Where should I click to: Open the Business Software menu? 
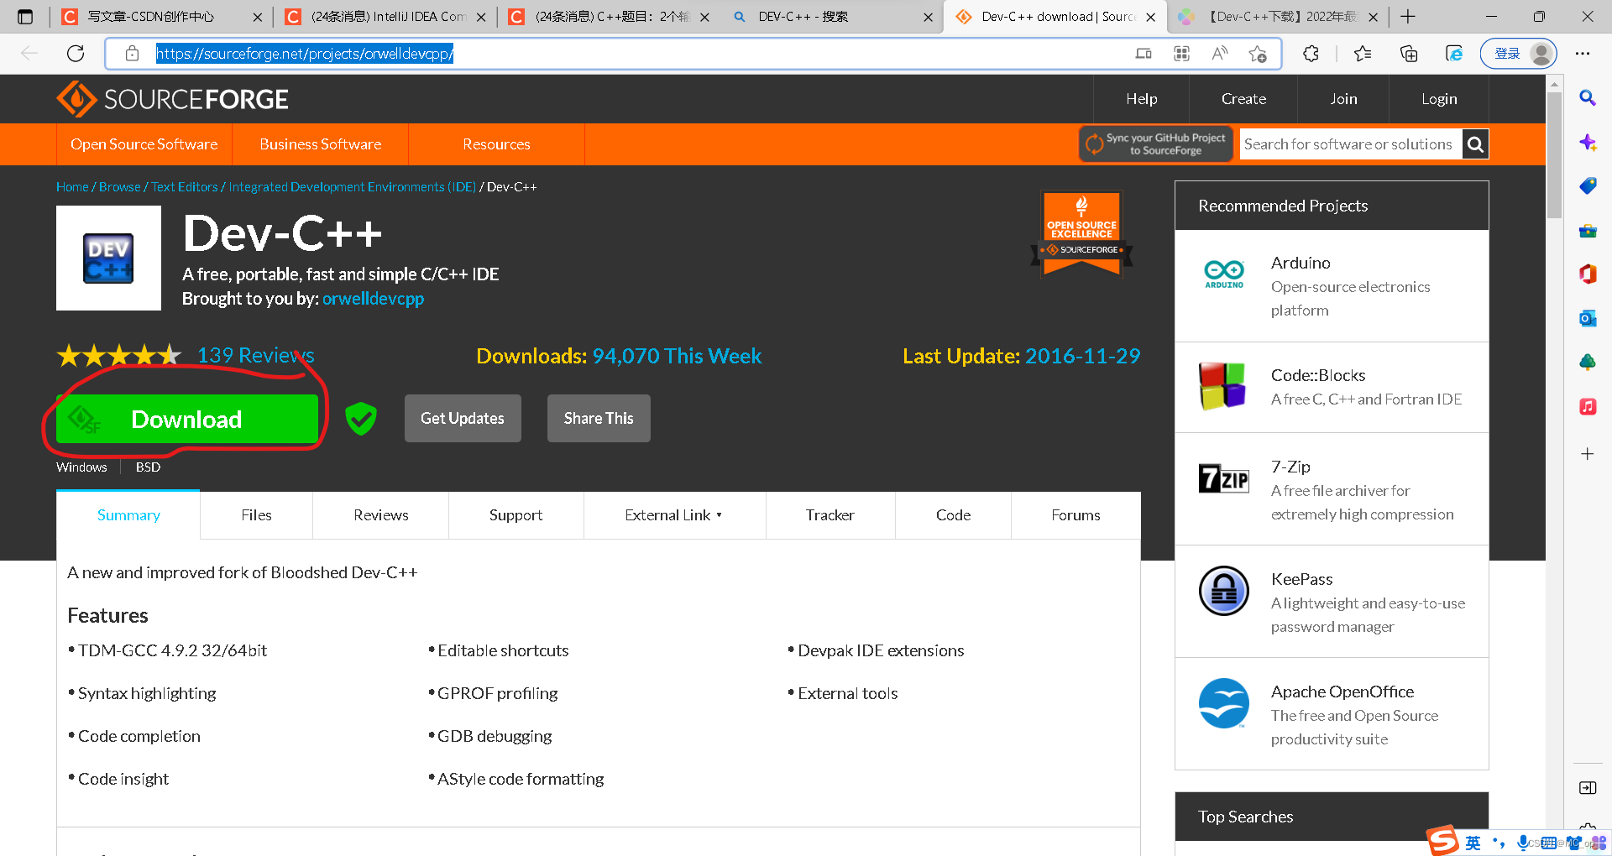(321, 144)
